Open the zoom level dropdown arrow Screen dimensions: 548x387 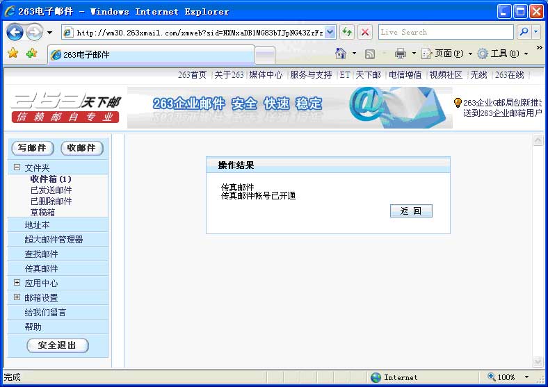526,377
